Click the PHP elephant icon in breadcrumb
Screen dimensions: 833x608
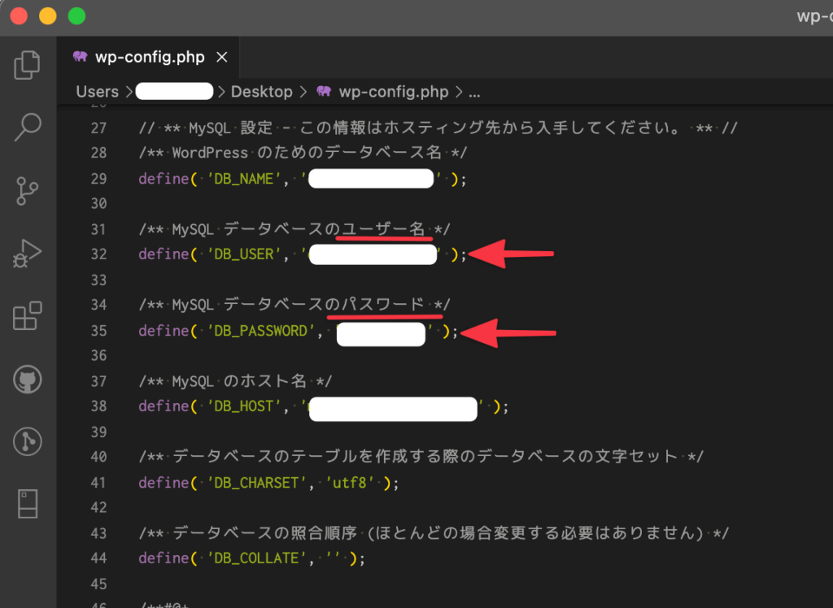(324, 91)
